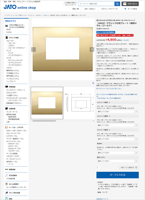Screen dimensions: 145x200
Task: Open TV会議システム sidebar category
Action: pyautogui.click(x=12, y=95)
